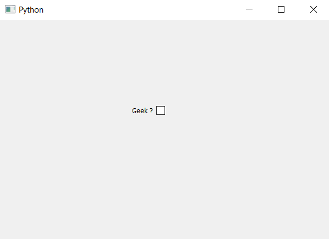Minimize the Python window
The height and width of the screenshot is (239, 329).
249,9
